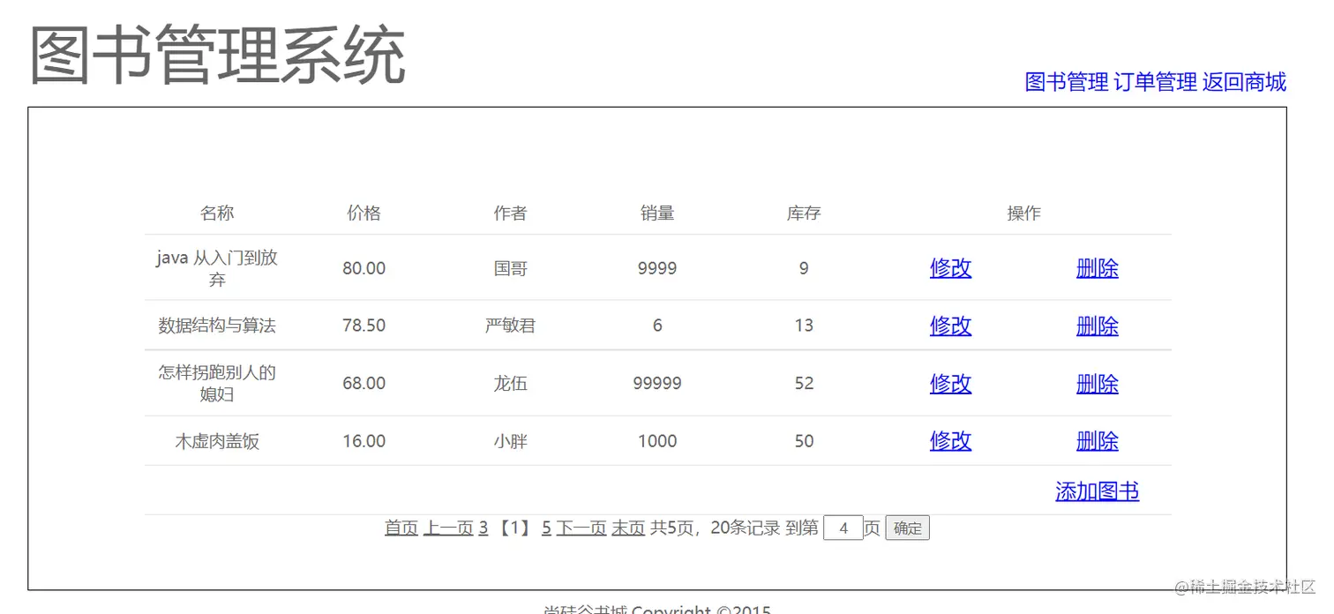1334x614 pixels.
Task: Click the 库存 column header
Action: coord(804,213)
